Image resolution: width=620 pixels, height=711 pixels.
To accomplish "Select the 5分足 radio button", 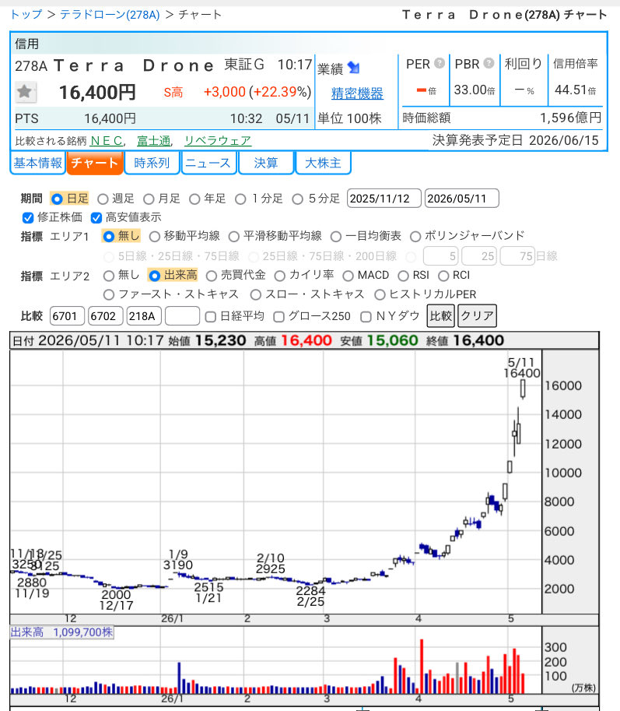I will point(297,199).
